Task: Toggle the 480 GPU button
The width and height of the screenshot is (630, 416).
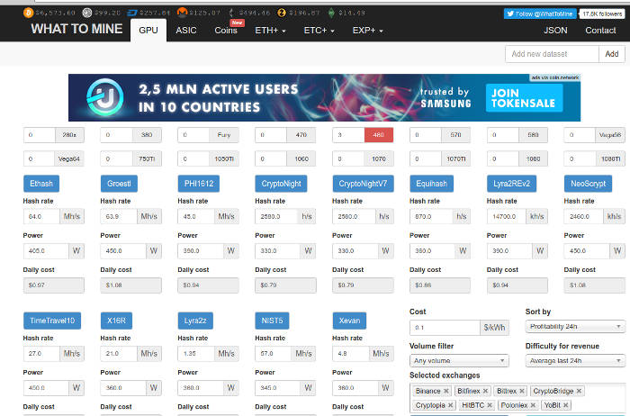Action: (x=377, y=135)
